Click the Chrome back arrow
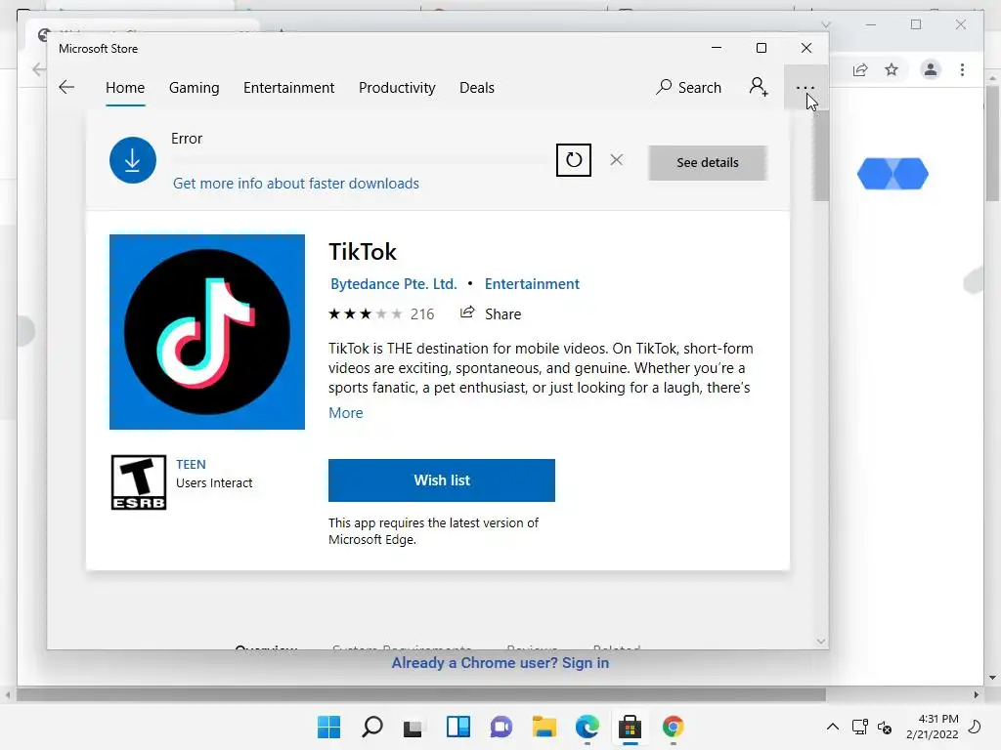 click(x=38, y=69)
